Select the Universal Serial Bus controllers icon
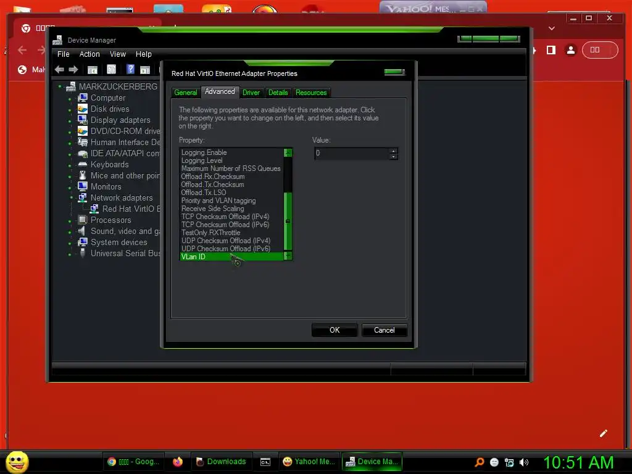This screenshot has height=474, width=632. 83,253
